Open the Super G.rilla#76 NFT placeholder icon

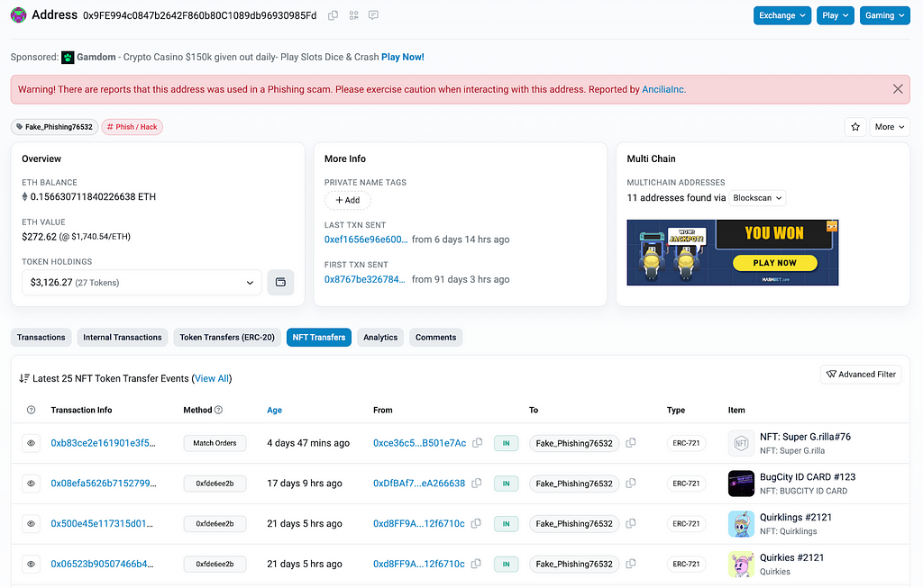pos(741,443)
